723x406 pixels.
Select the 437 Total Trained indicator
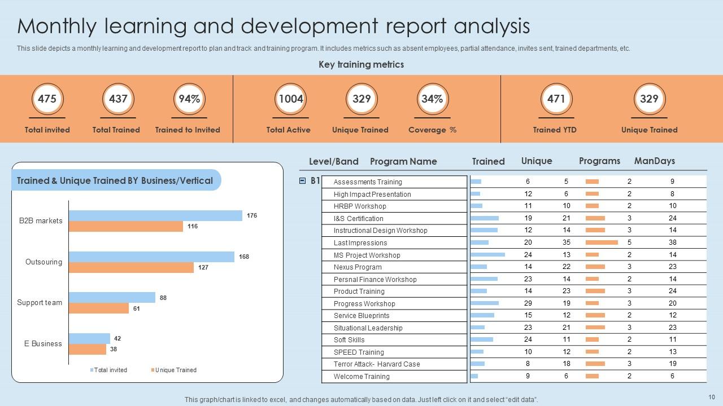click(x=116, y=99)
